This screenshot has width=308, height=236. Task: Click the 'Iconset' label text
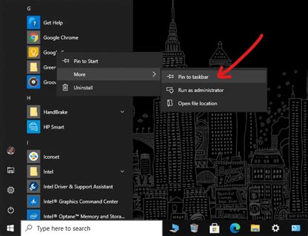pos(51,157)
